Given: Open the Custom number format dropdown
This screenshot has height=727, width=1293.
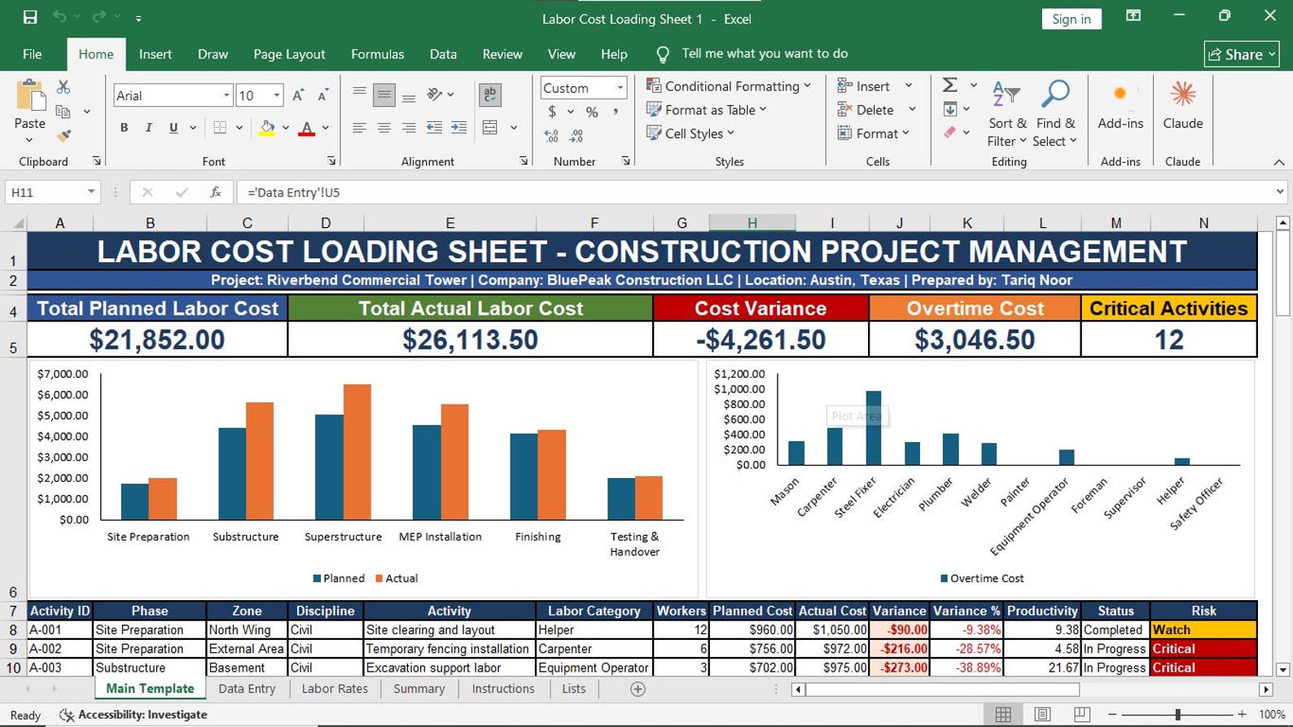Looking at the screenshot, I should tap(620, 88).
